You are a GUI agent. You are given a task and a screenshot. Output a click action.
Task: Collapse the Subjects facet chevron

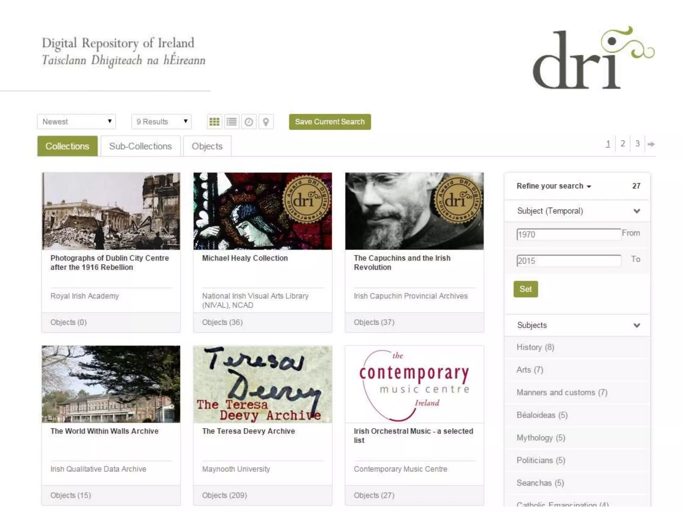637,325
